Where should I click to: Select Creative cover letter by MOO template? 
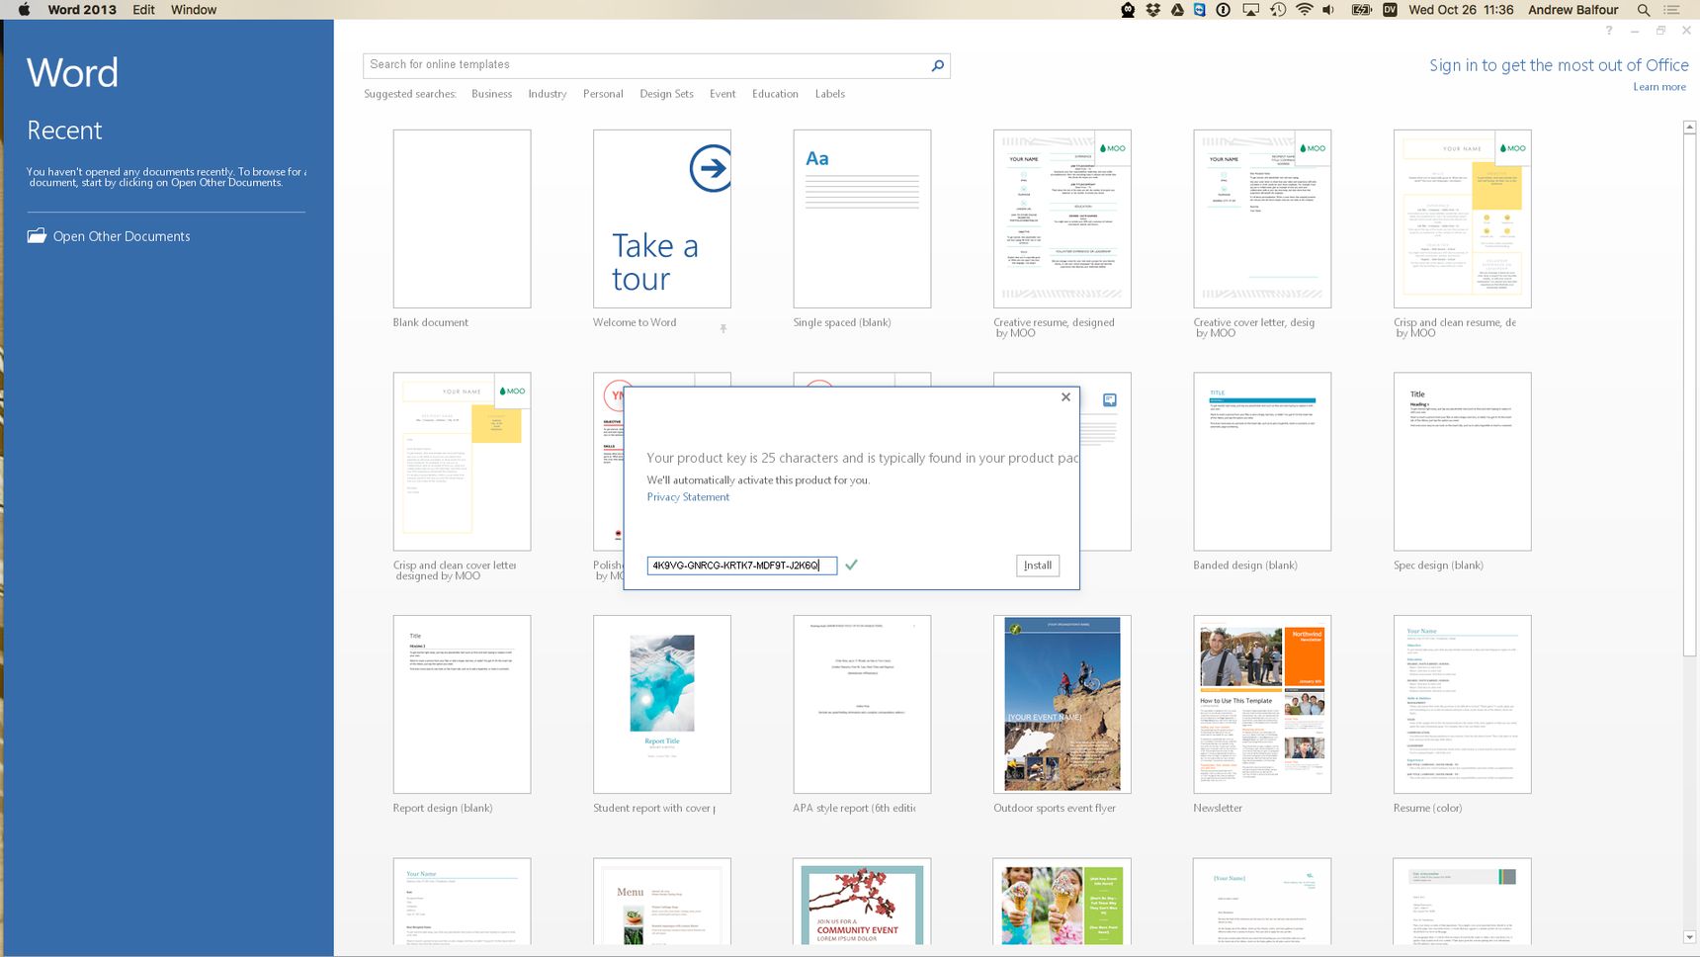click(1262, 218)
